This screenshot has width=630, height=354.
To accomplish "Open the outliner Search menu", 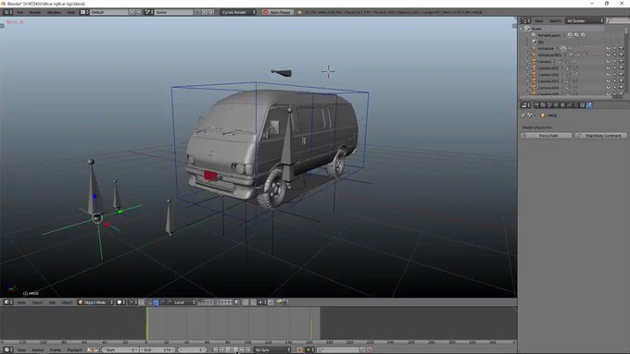I will 555,20.
